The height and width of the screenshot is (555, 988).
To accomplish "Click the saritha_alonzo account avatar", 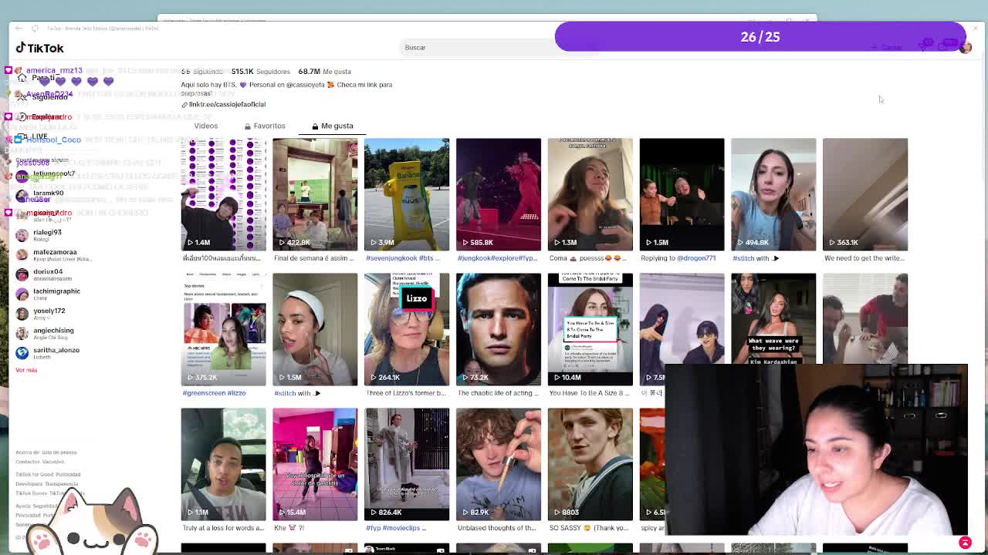I will coord(22,353).
